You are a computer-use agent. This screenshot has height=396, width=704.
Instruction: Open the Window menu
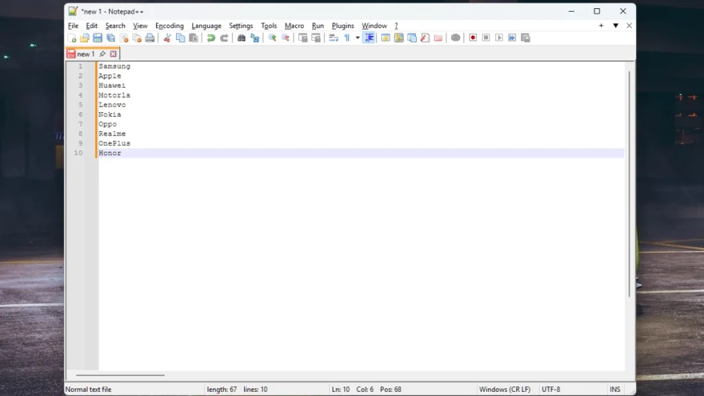[x=375, y=25]
